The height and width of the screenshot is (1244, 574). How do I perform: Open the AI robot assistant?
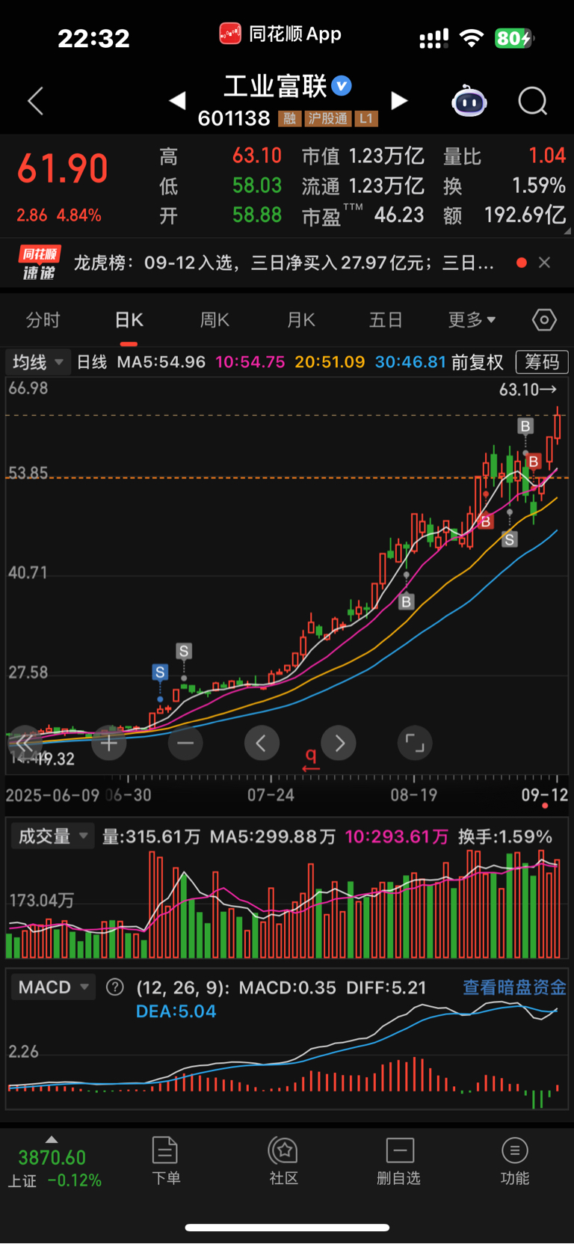point(469,101)
